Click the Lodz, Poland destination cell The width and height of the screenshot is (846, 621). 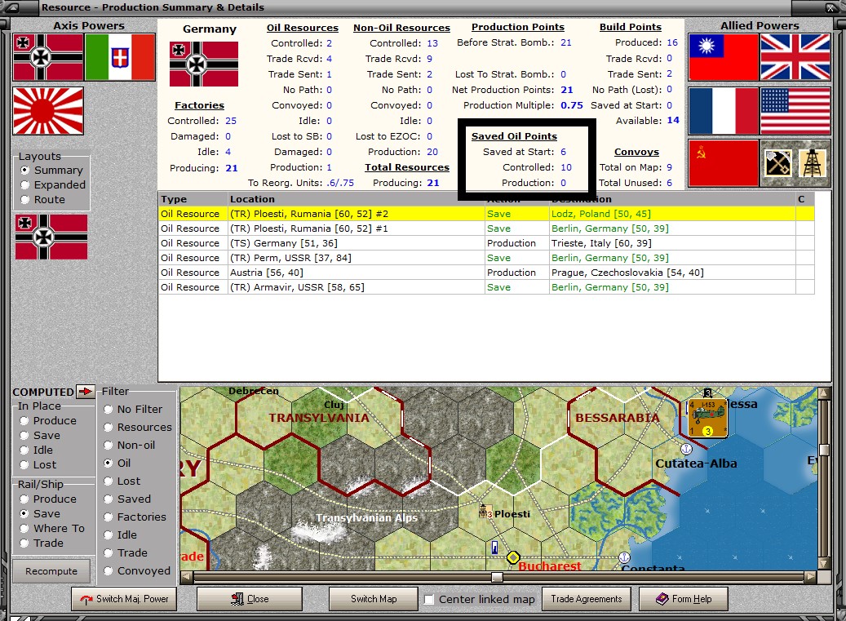click(672, 214)
